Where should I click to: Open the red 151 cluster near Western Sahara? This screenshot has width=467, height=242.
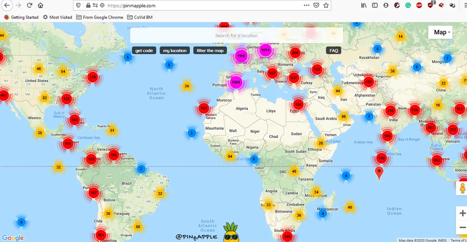[x=204, y=108]
